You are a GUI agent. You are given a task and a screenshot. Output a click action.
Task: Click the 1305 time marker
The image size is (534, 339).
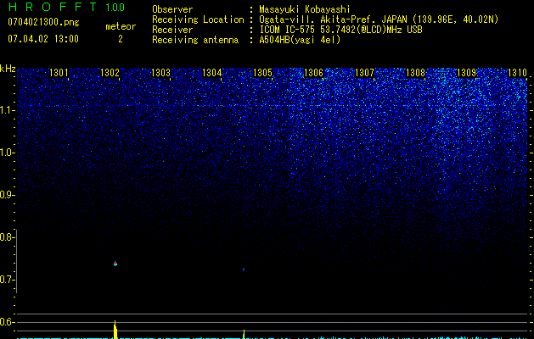tap(263, 73)
